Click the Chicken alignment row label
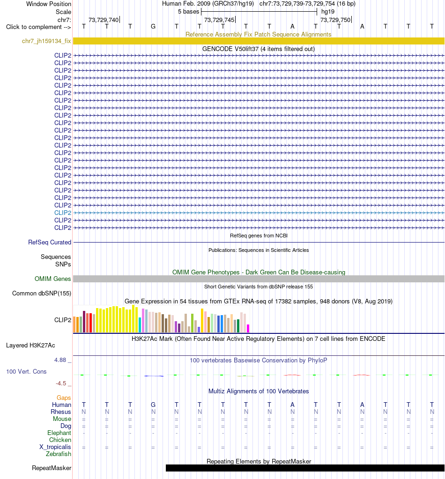 coord(60,440)
